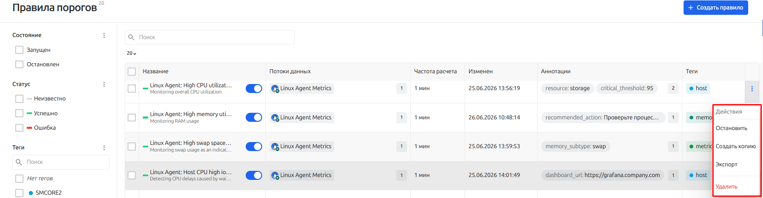This screenshot has width=763, height=198.
Task: Expand the 20 rows-per-page dropdown
Action: coord(131,54)
